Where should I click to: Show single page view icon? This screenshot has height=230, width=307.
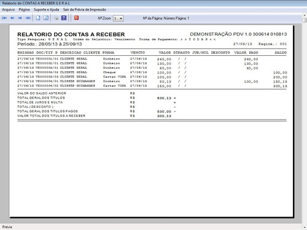coord(38,18)
